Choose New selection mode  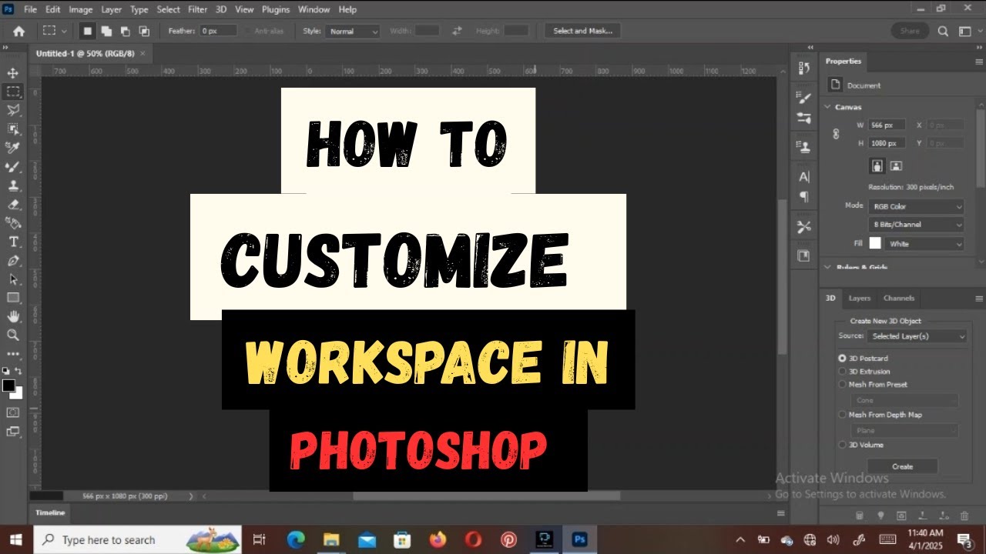click(87, 31)
